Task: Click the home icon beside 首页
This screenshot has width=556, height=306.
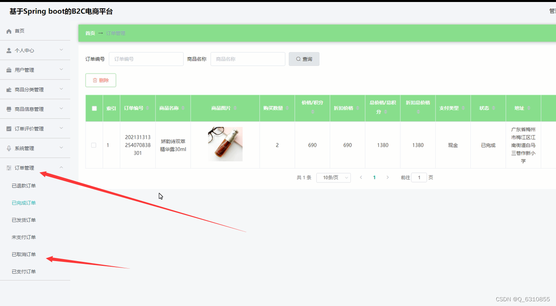Action: pyautogui.click(x=9, y=31)
